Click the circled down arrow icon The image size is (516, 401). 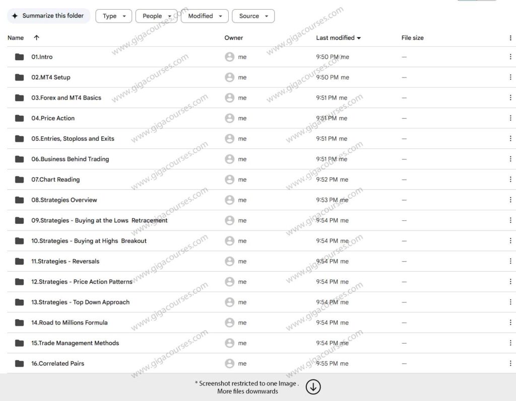pyautogui.click(x=313, y=387)
